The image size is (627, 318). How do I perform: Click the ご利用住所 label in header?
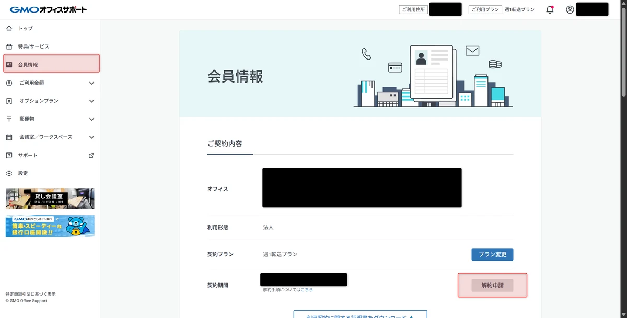pyautogui.click(x=413, y=9)
